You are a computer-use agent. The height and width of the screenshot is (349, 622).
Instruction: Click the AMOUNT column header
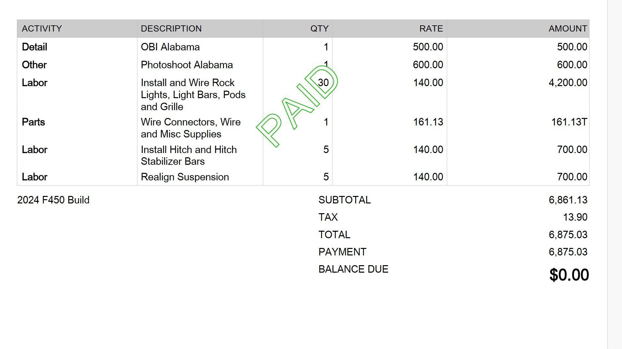coord(568,29)
